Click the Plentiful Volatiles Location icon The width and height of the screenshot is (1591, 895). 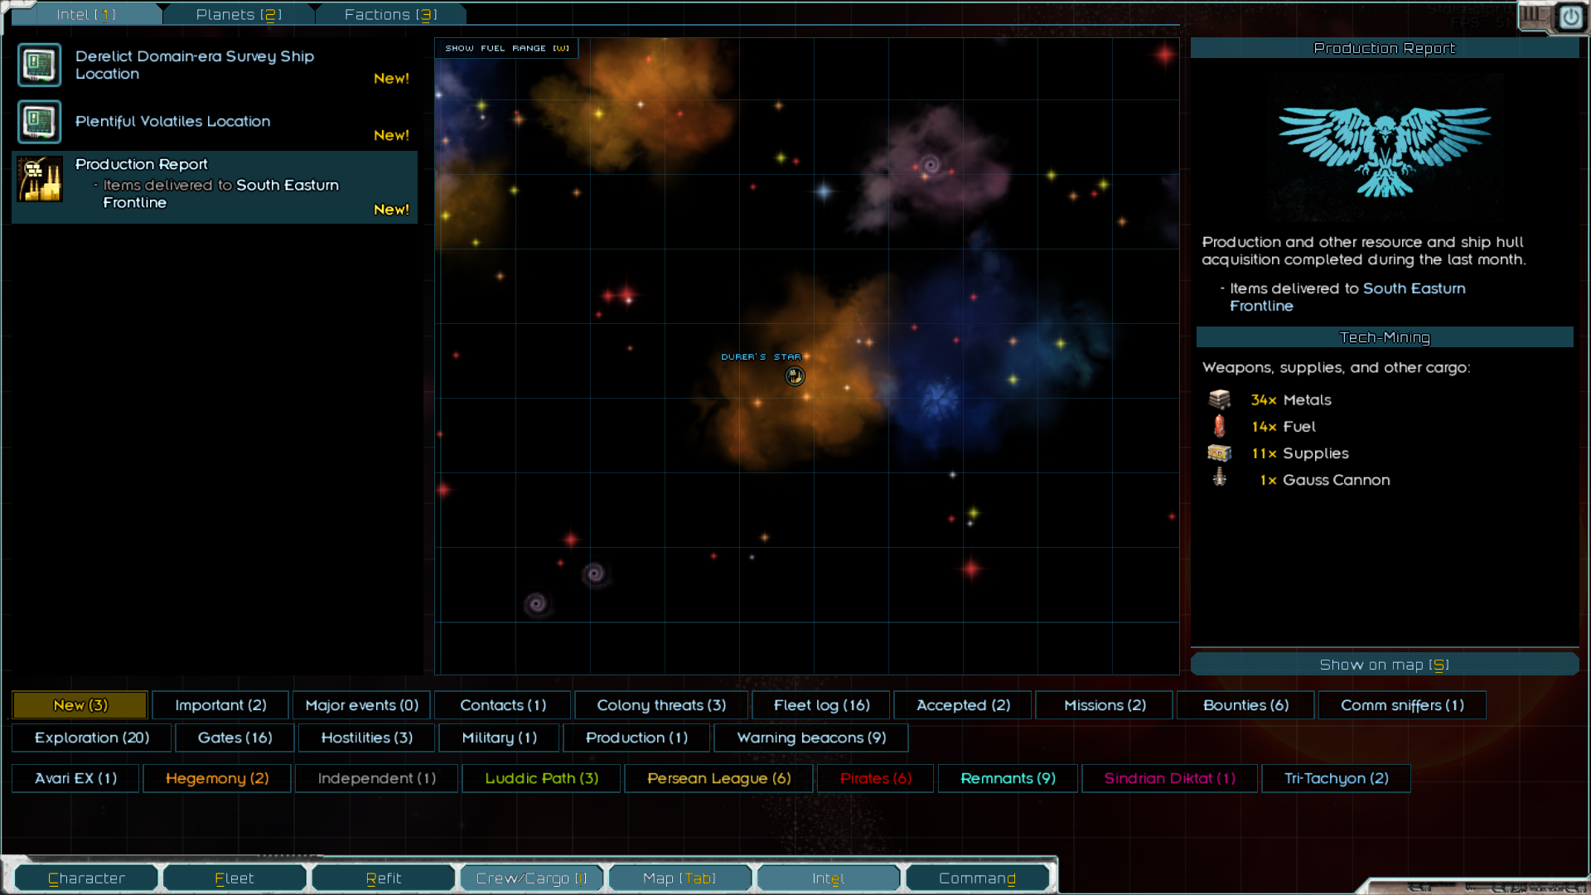[x=39, y=122]
